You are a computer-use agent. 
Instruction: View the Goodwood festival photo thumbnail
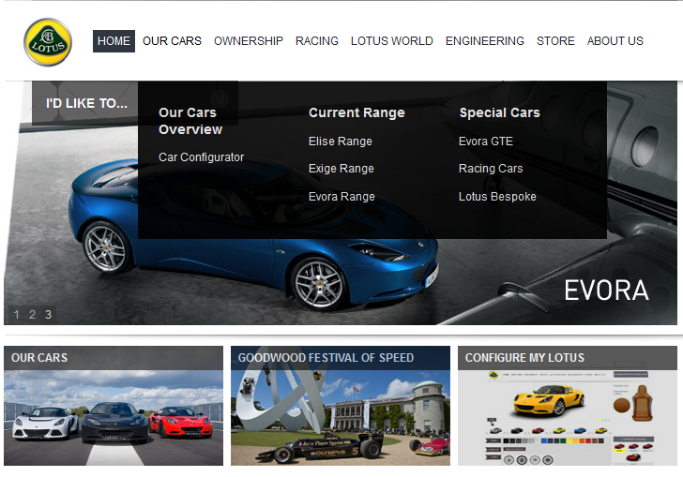coord(341,418)
